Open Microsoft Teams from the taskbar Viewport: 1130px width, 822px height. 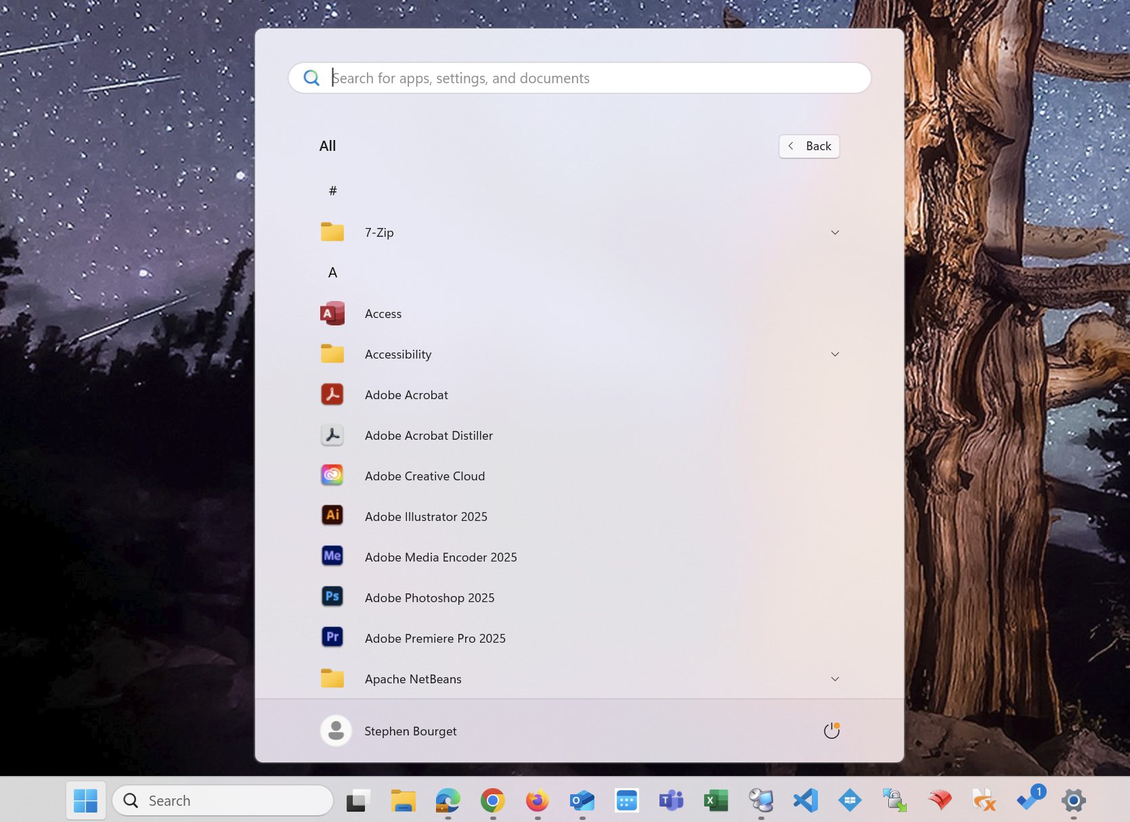click(671, 801)
